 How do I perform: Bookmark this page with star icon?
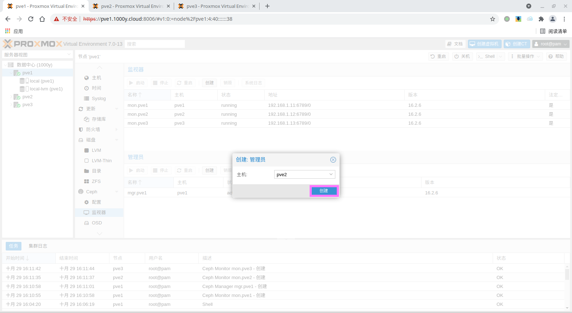[x=492, y=19]
